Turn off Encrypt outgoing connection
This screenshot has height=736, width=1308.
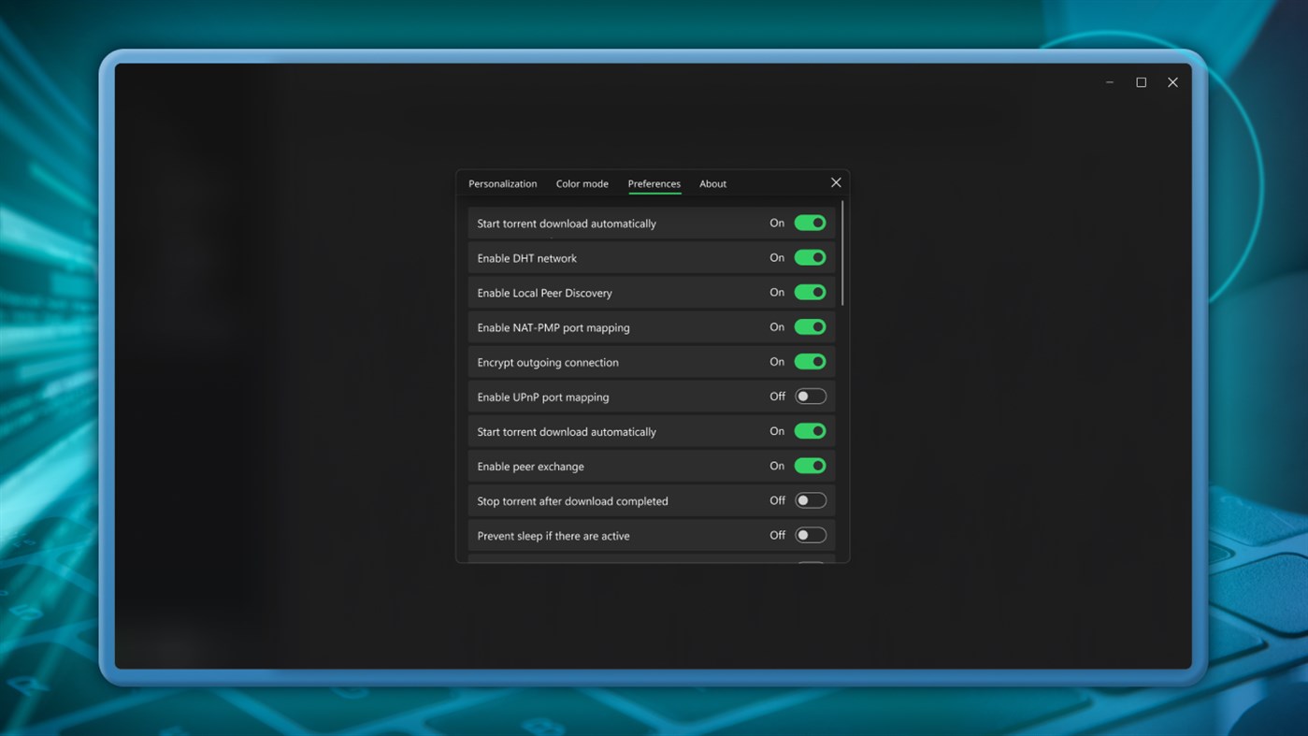pyautogui.click(x=809, y=361)
